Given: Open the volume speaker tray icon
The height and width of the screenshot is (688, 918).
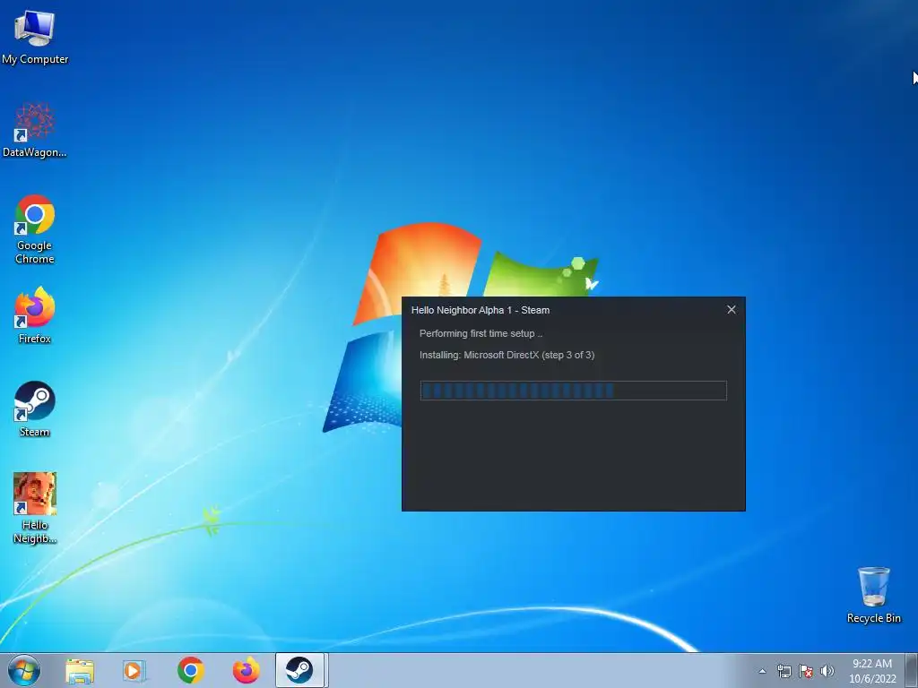Looking at the screenshot, I should [x=827, y=671].
